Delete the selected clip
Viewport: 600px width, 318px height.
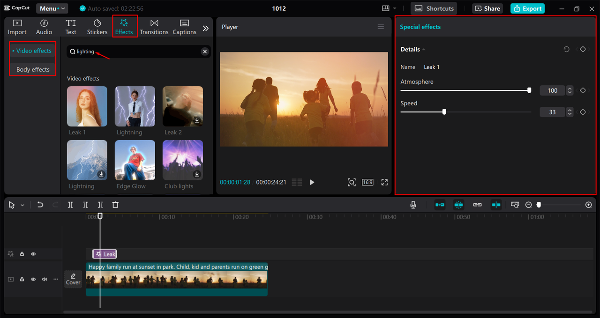pos(115,205)
